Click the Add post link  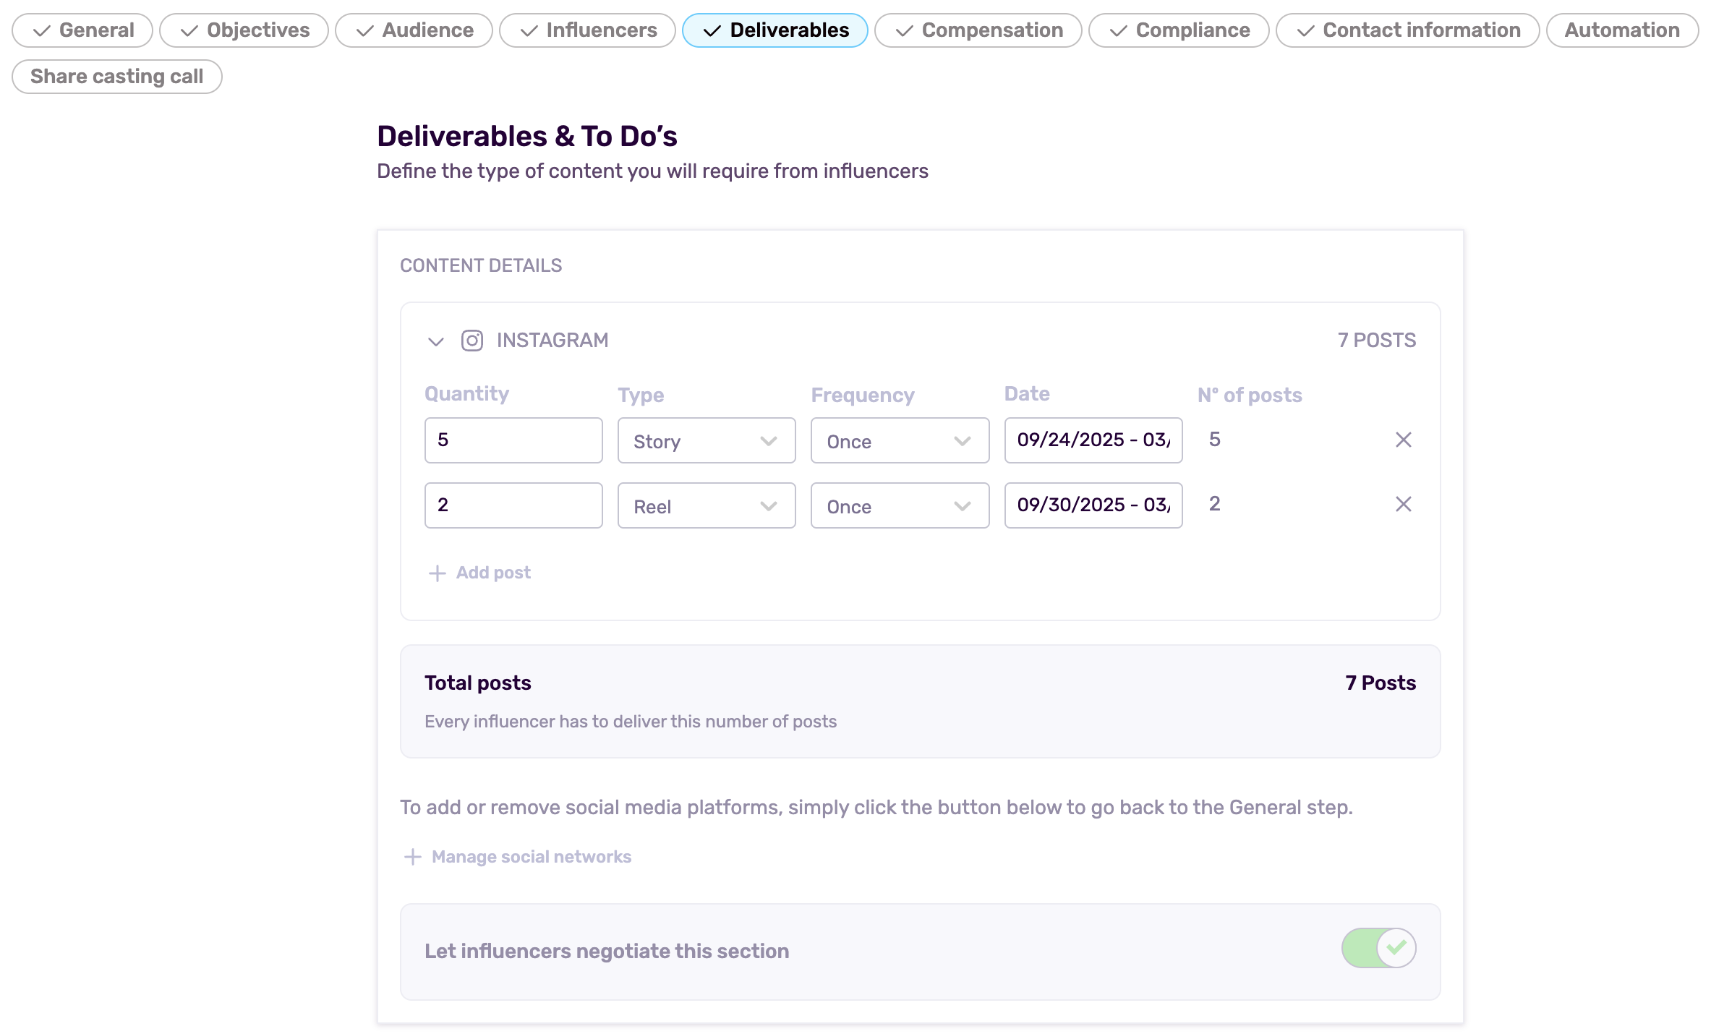tap(493, 573)
